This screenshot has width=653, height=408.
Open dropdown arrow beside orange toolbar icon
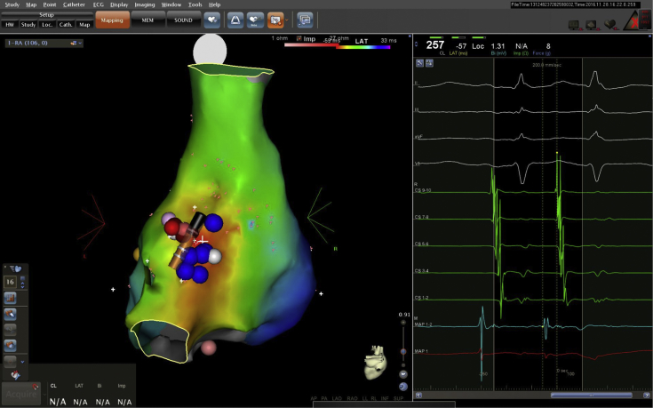(287, 19)
